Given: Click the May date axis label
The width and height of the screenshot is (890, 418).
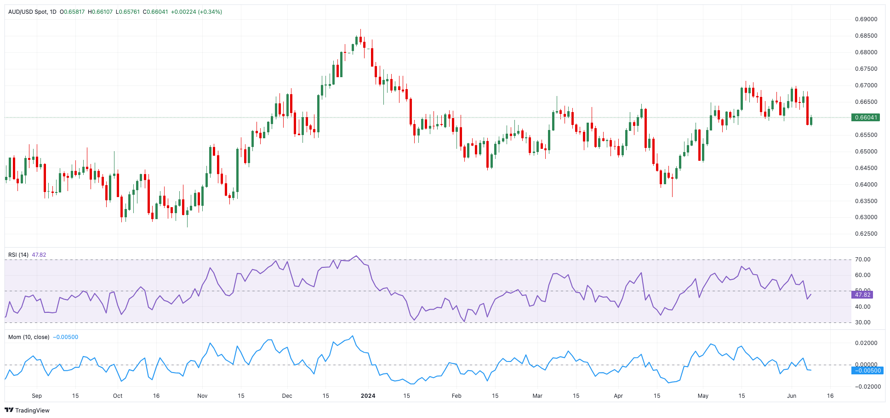Looking at the screenshot, I should point(703,396).
